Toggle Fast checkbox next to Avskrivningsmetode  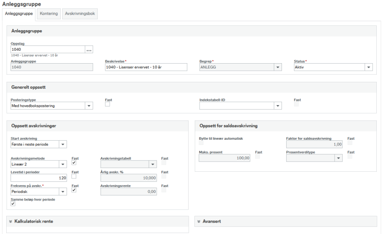(74, 163)
